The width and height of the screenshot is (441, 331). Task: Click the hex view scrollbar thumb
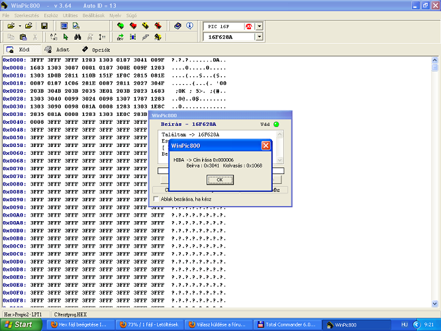pyautogui.click(x=434, y=68)
